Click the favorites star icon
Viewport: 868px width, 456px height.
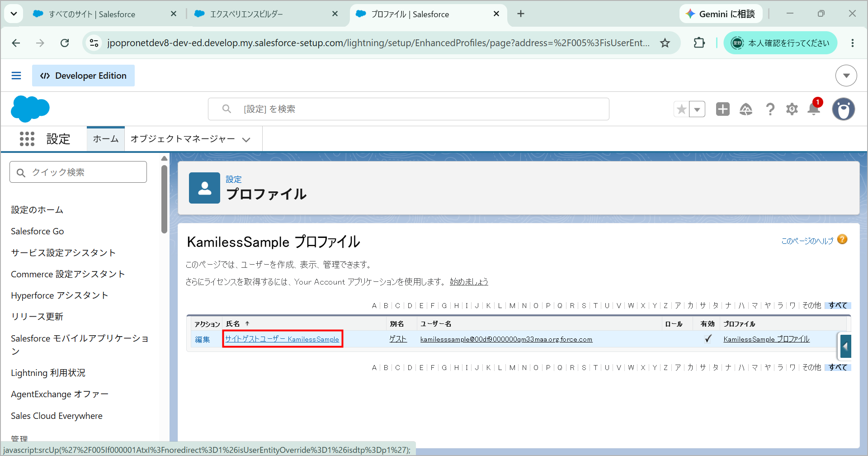[x=681, y=109]
